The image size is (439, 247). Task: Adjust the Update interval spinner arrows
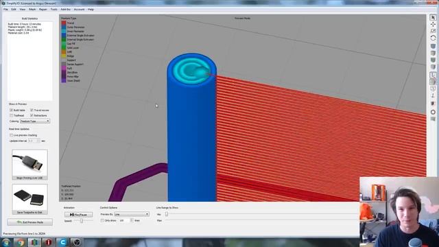tap(38, 141)
